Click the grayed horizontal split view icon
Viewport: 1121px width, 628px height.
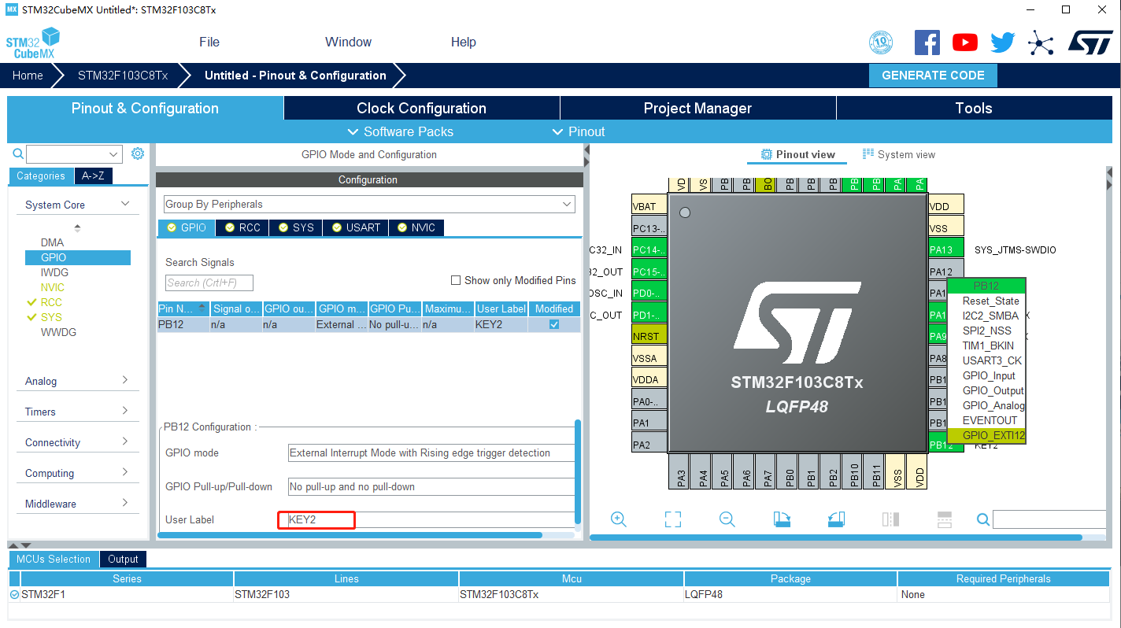click(x=945, y=519)
